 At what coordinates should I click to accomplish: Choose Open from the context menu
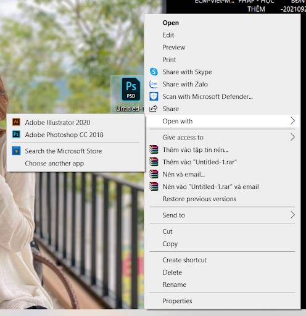(x=170, y=23)
